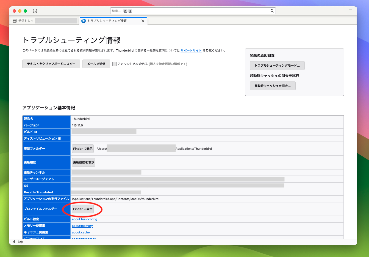Image resolution: width=369 pixels, height=257 pixels.
Task: Open the about:memory link
Action: (x=82, y=225)
